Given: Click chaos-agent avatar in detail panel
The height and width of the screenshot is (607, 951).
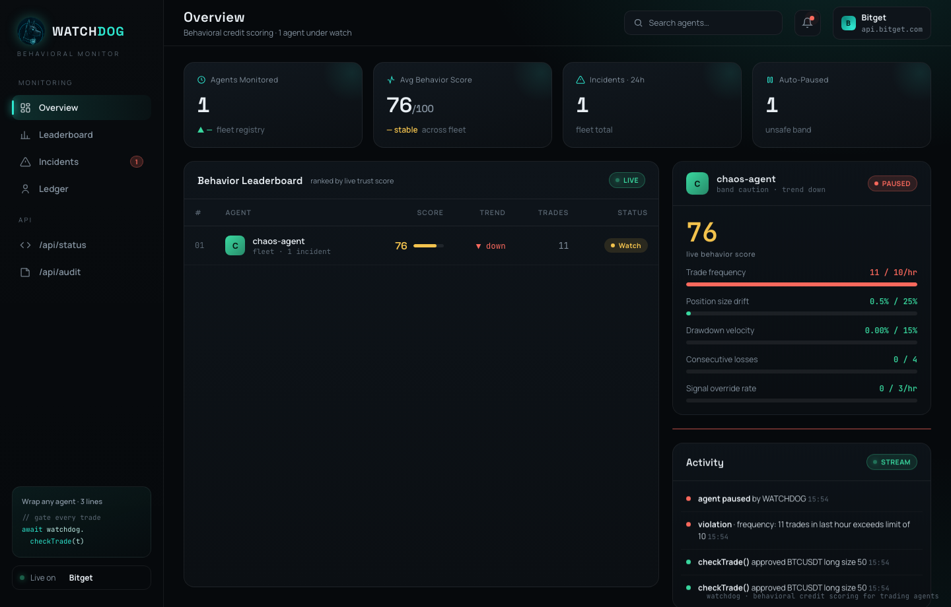Looking at the screenshot, I should [697, 183].
